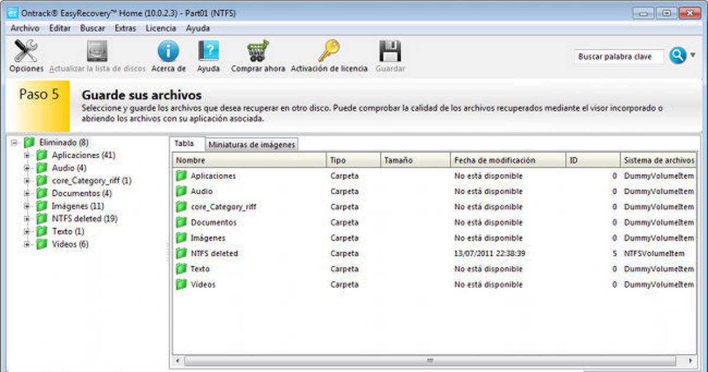The height and width of the screenshot is (372, 708).
Task: Click NTFS deleted folder icon in table
Action: (x=181, y=253)
